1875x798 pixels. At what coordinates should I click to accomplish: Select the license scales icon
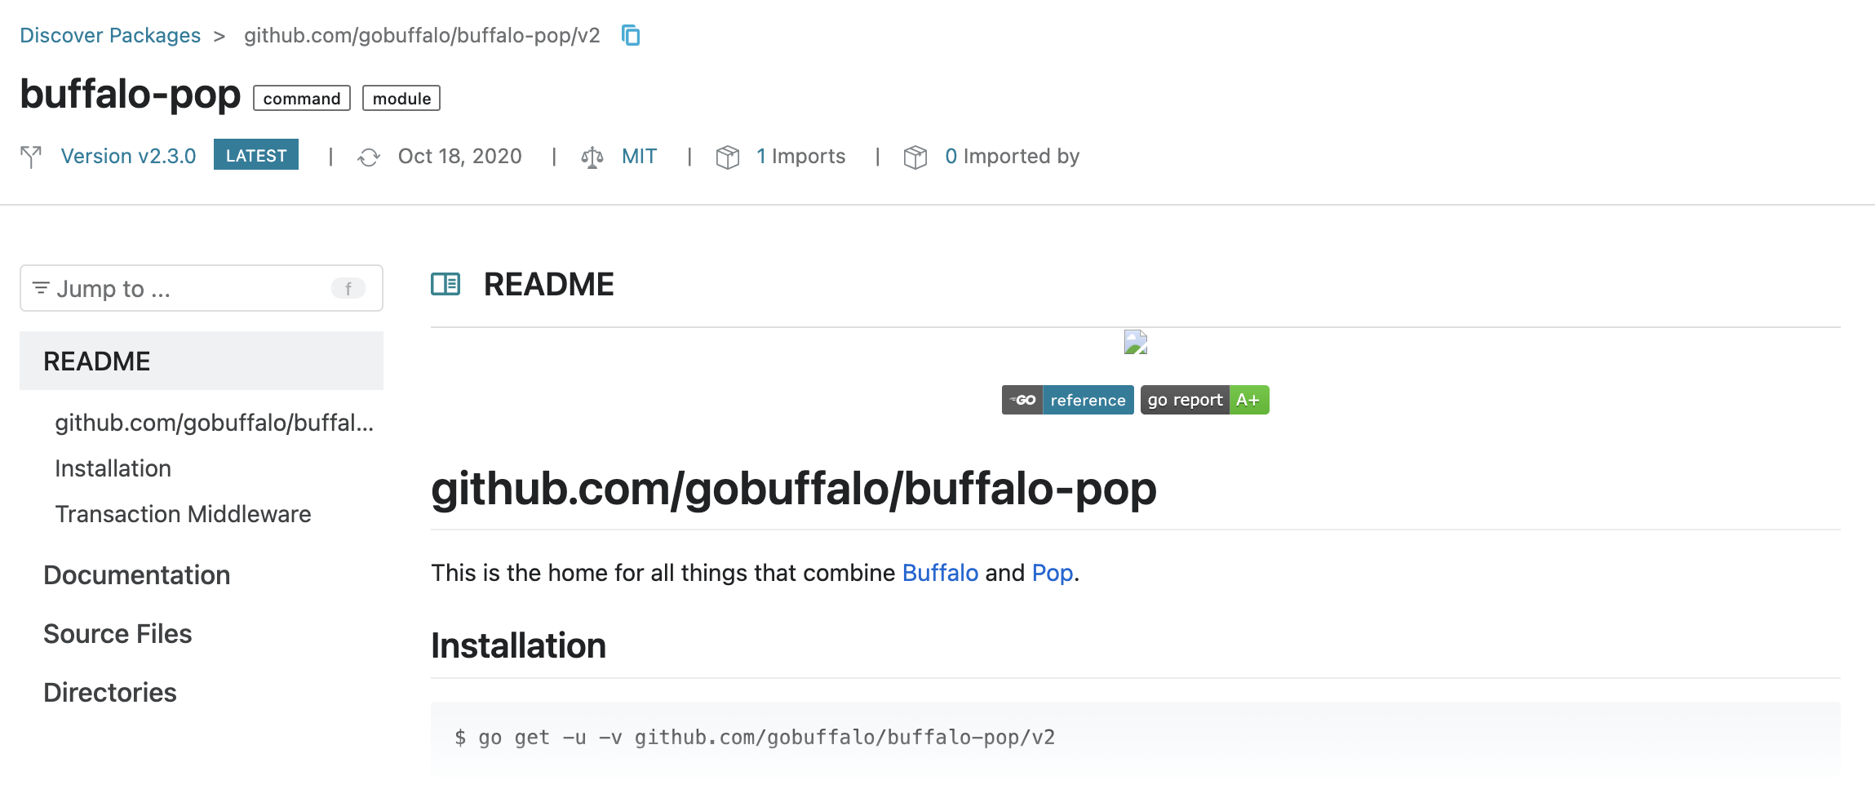592,156
